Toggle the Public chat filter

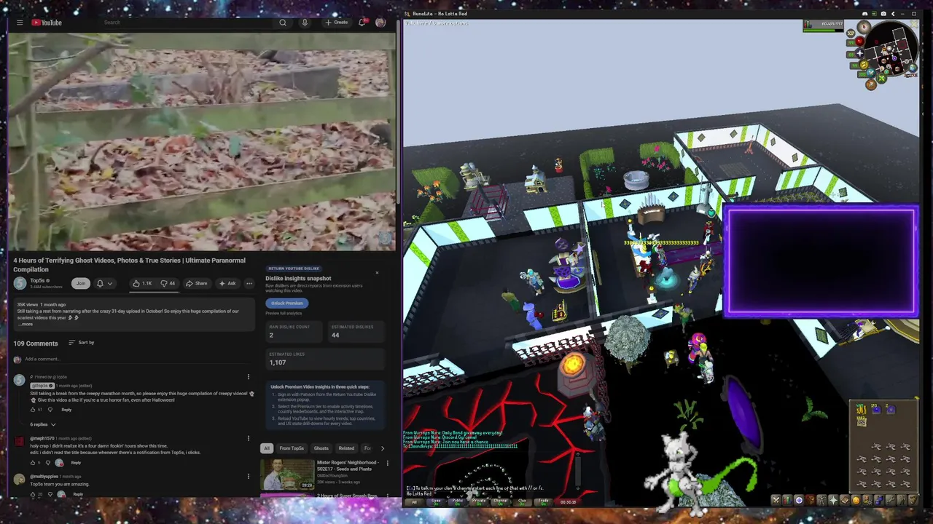point(458,501)
